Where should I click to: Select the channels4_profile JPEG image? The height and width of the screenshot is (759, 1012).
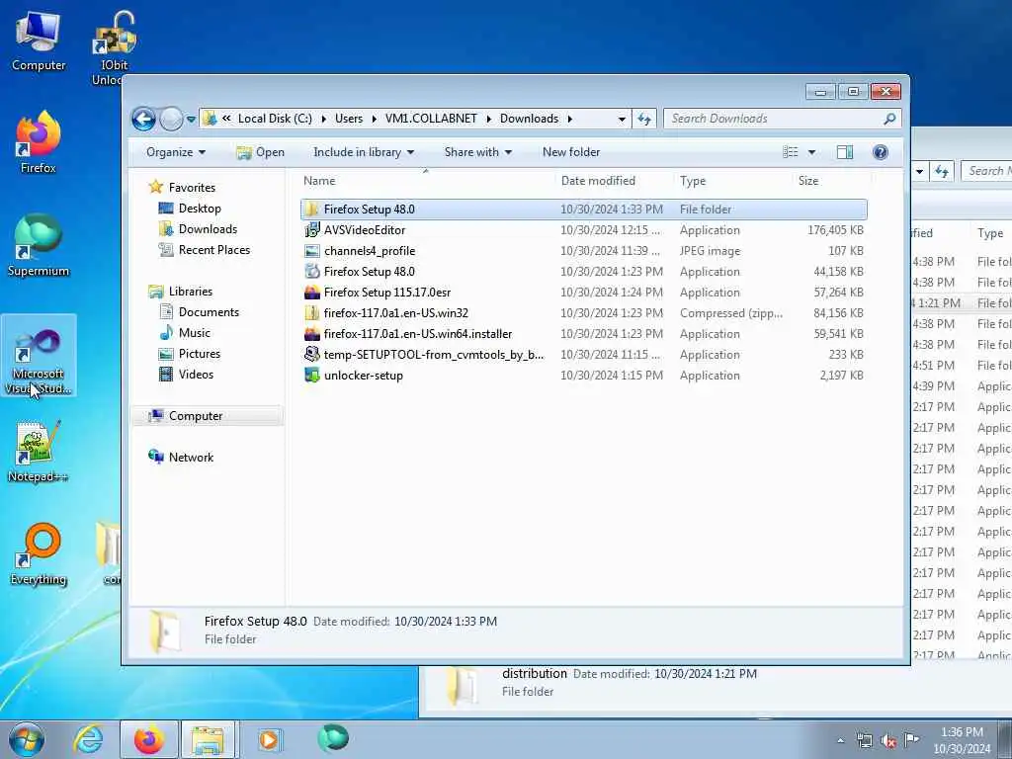[583, 250]
